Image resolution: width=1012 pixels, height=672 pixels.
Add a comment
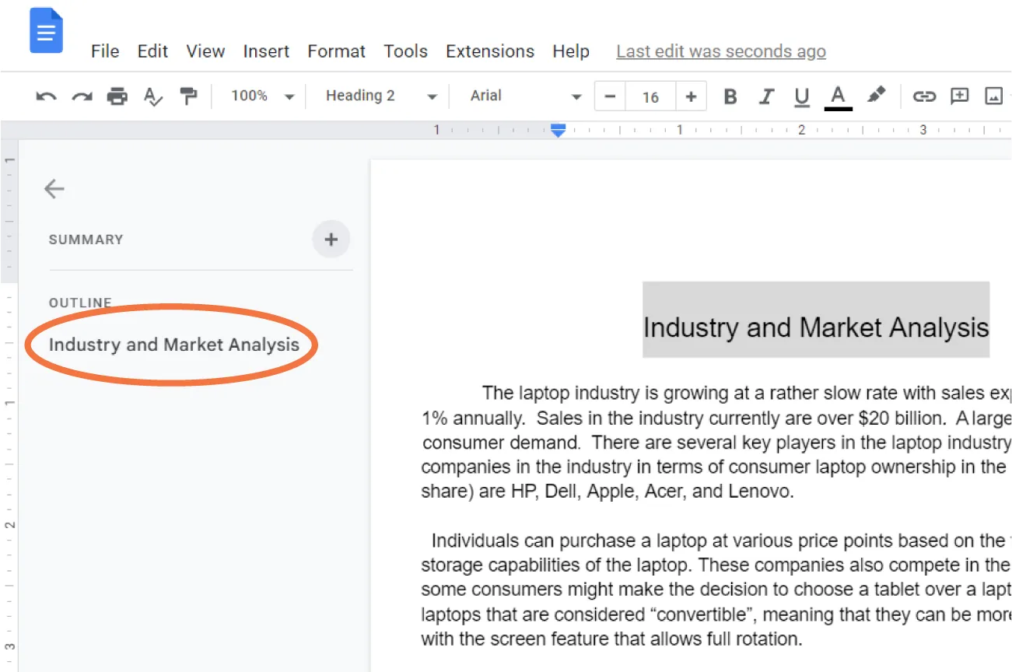point(959,96)
